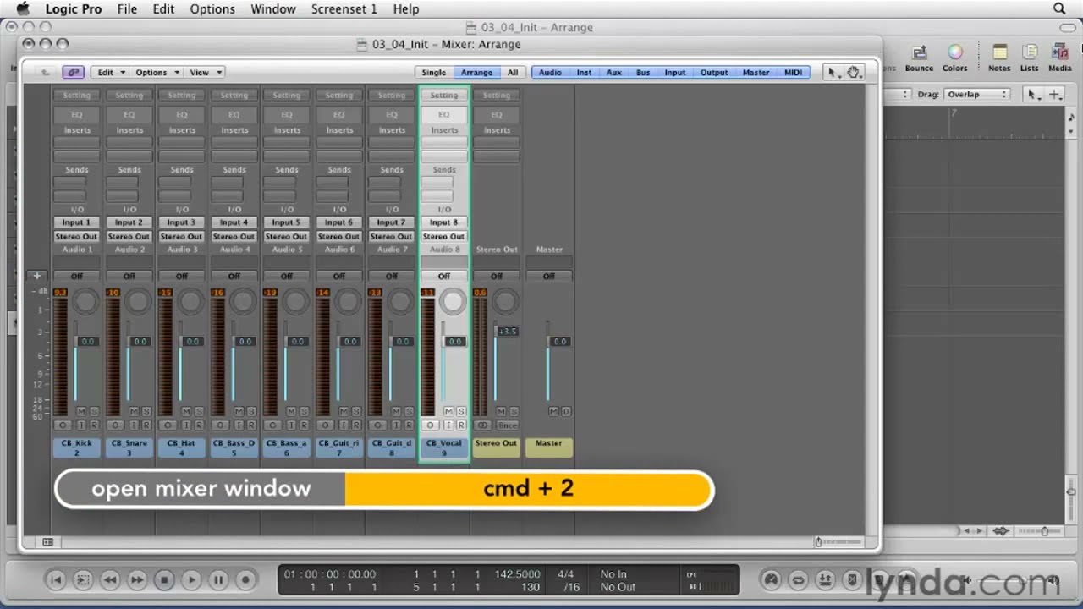This screenshot has width=1083, height=609.
Task: Click the EQ area on Audio 2 strip
Action: pos(129,114)
